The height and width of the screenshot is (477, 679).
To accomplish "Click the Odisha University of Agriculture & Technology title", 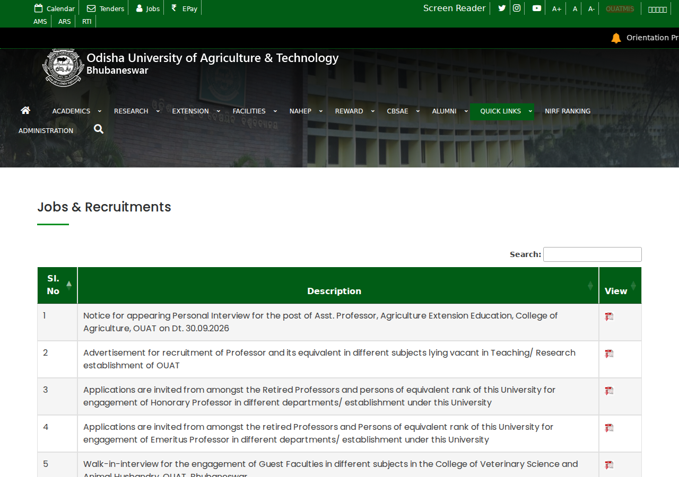I will pos(212,57).
